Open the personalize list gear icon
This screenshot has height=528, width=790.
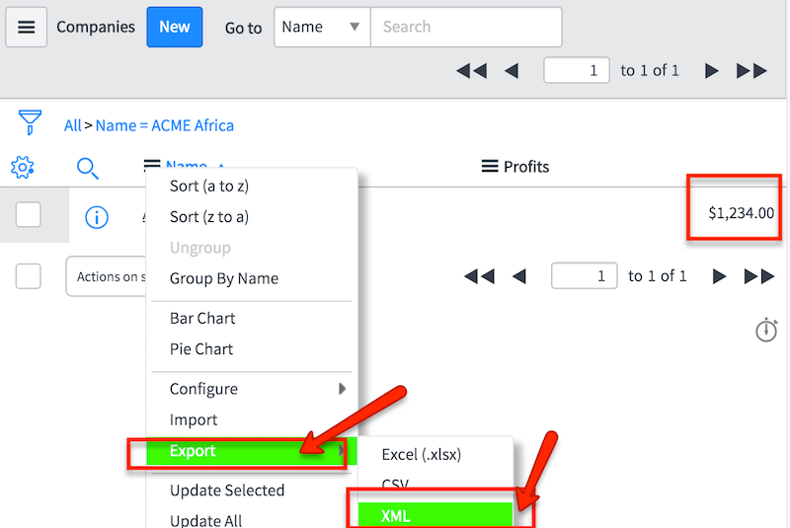coord(23,167)
